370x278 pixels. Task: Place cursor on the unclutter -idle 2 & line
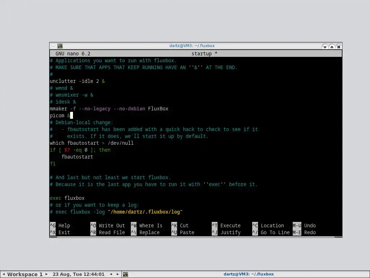[x=77, y=81]
